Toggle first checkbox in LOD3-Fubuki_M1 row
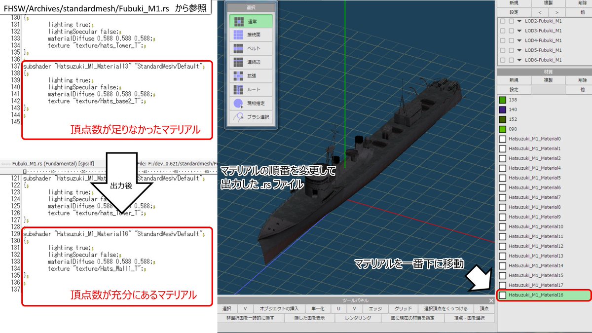Image resolution: width=592 pixels, height=333 pixels. click(502, 31)
